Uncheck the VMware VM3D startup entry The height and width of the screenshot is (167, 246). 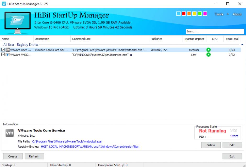coord(3,55)
